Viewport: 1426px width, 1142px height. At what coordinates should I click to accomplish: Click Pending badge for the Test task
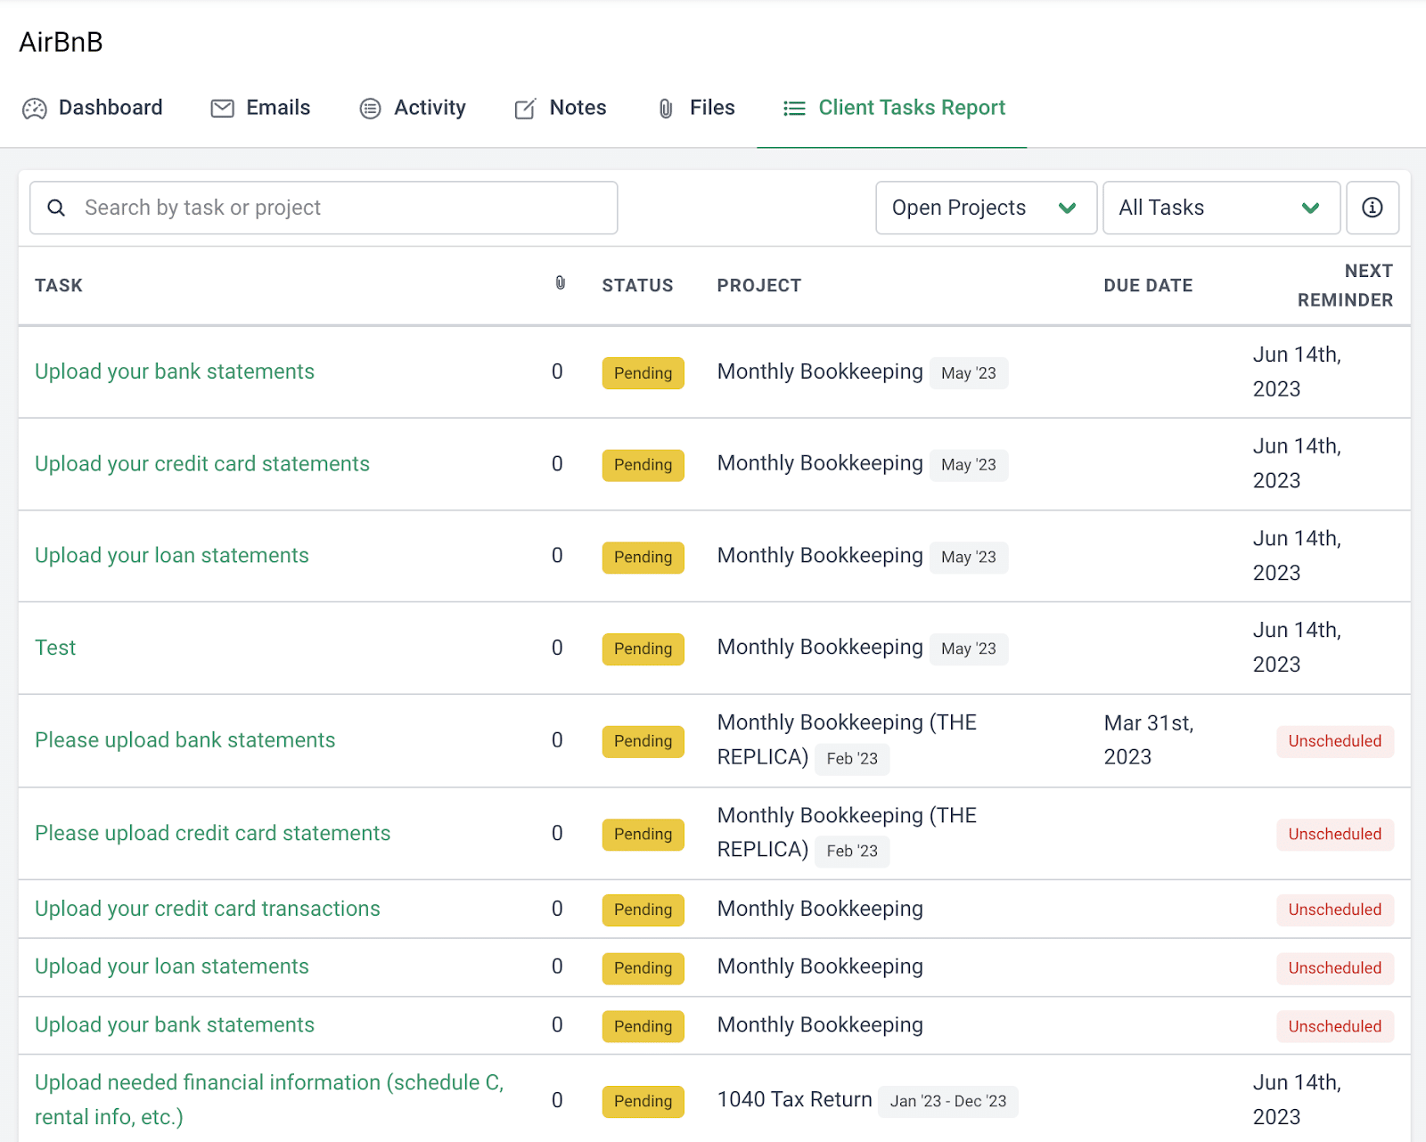643,648
